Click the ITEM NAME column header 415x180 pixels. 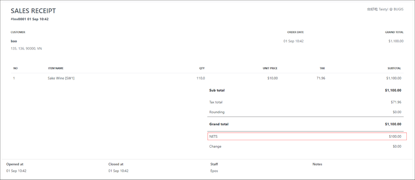[x=56, y=68]
